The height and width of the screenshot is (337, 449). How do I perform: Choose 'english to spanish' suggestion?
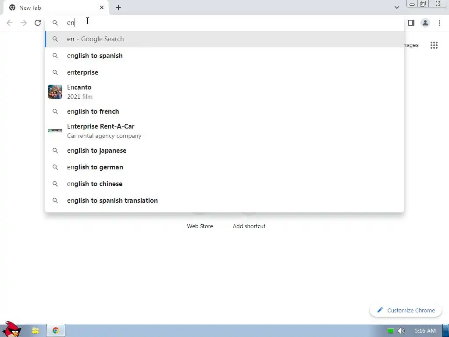[224, 56]
